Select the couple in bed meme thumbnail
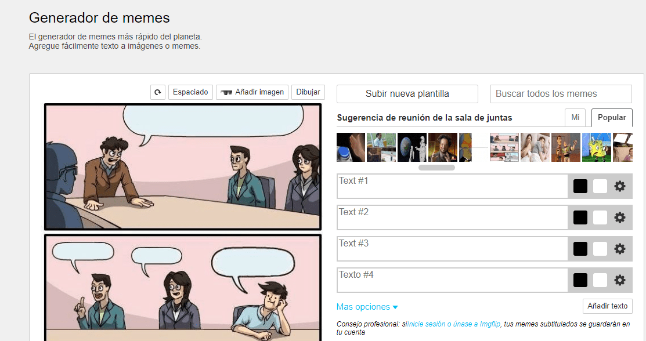The height and width of the screenshot is (341, 646). [535, 147]
